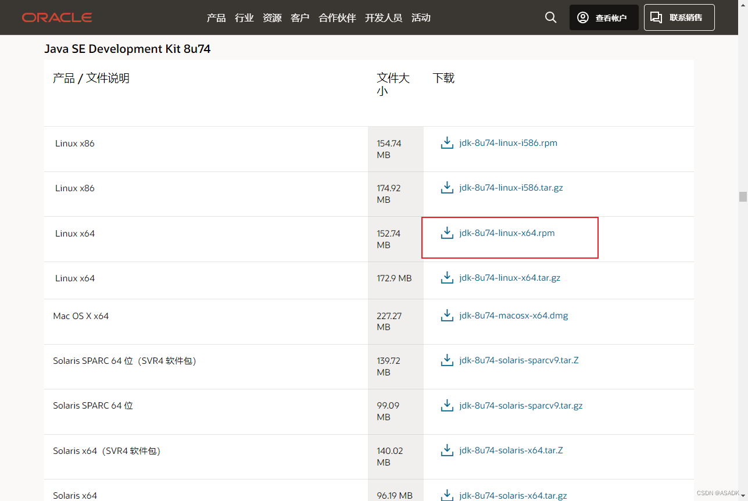Viewport: 748px width, 501px height.
Task: Download jdk-8u74-linux-x64.rpm link
Action: tap(507, 233)
